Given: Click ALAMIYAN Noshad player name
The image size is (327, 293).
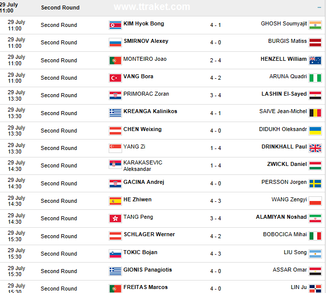Looking at the screenshot, I should coord(281,217).
